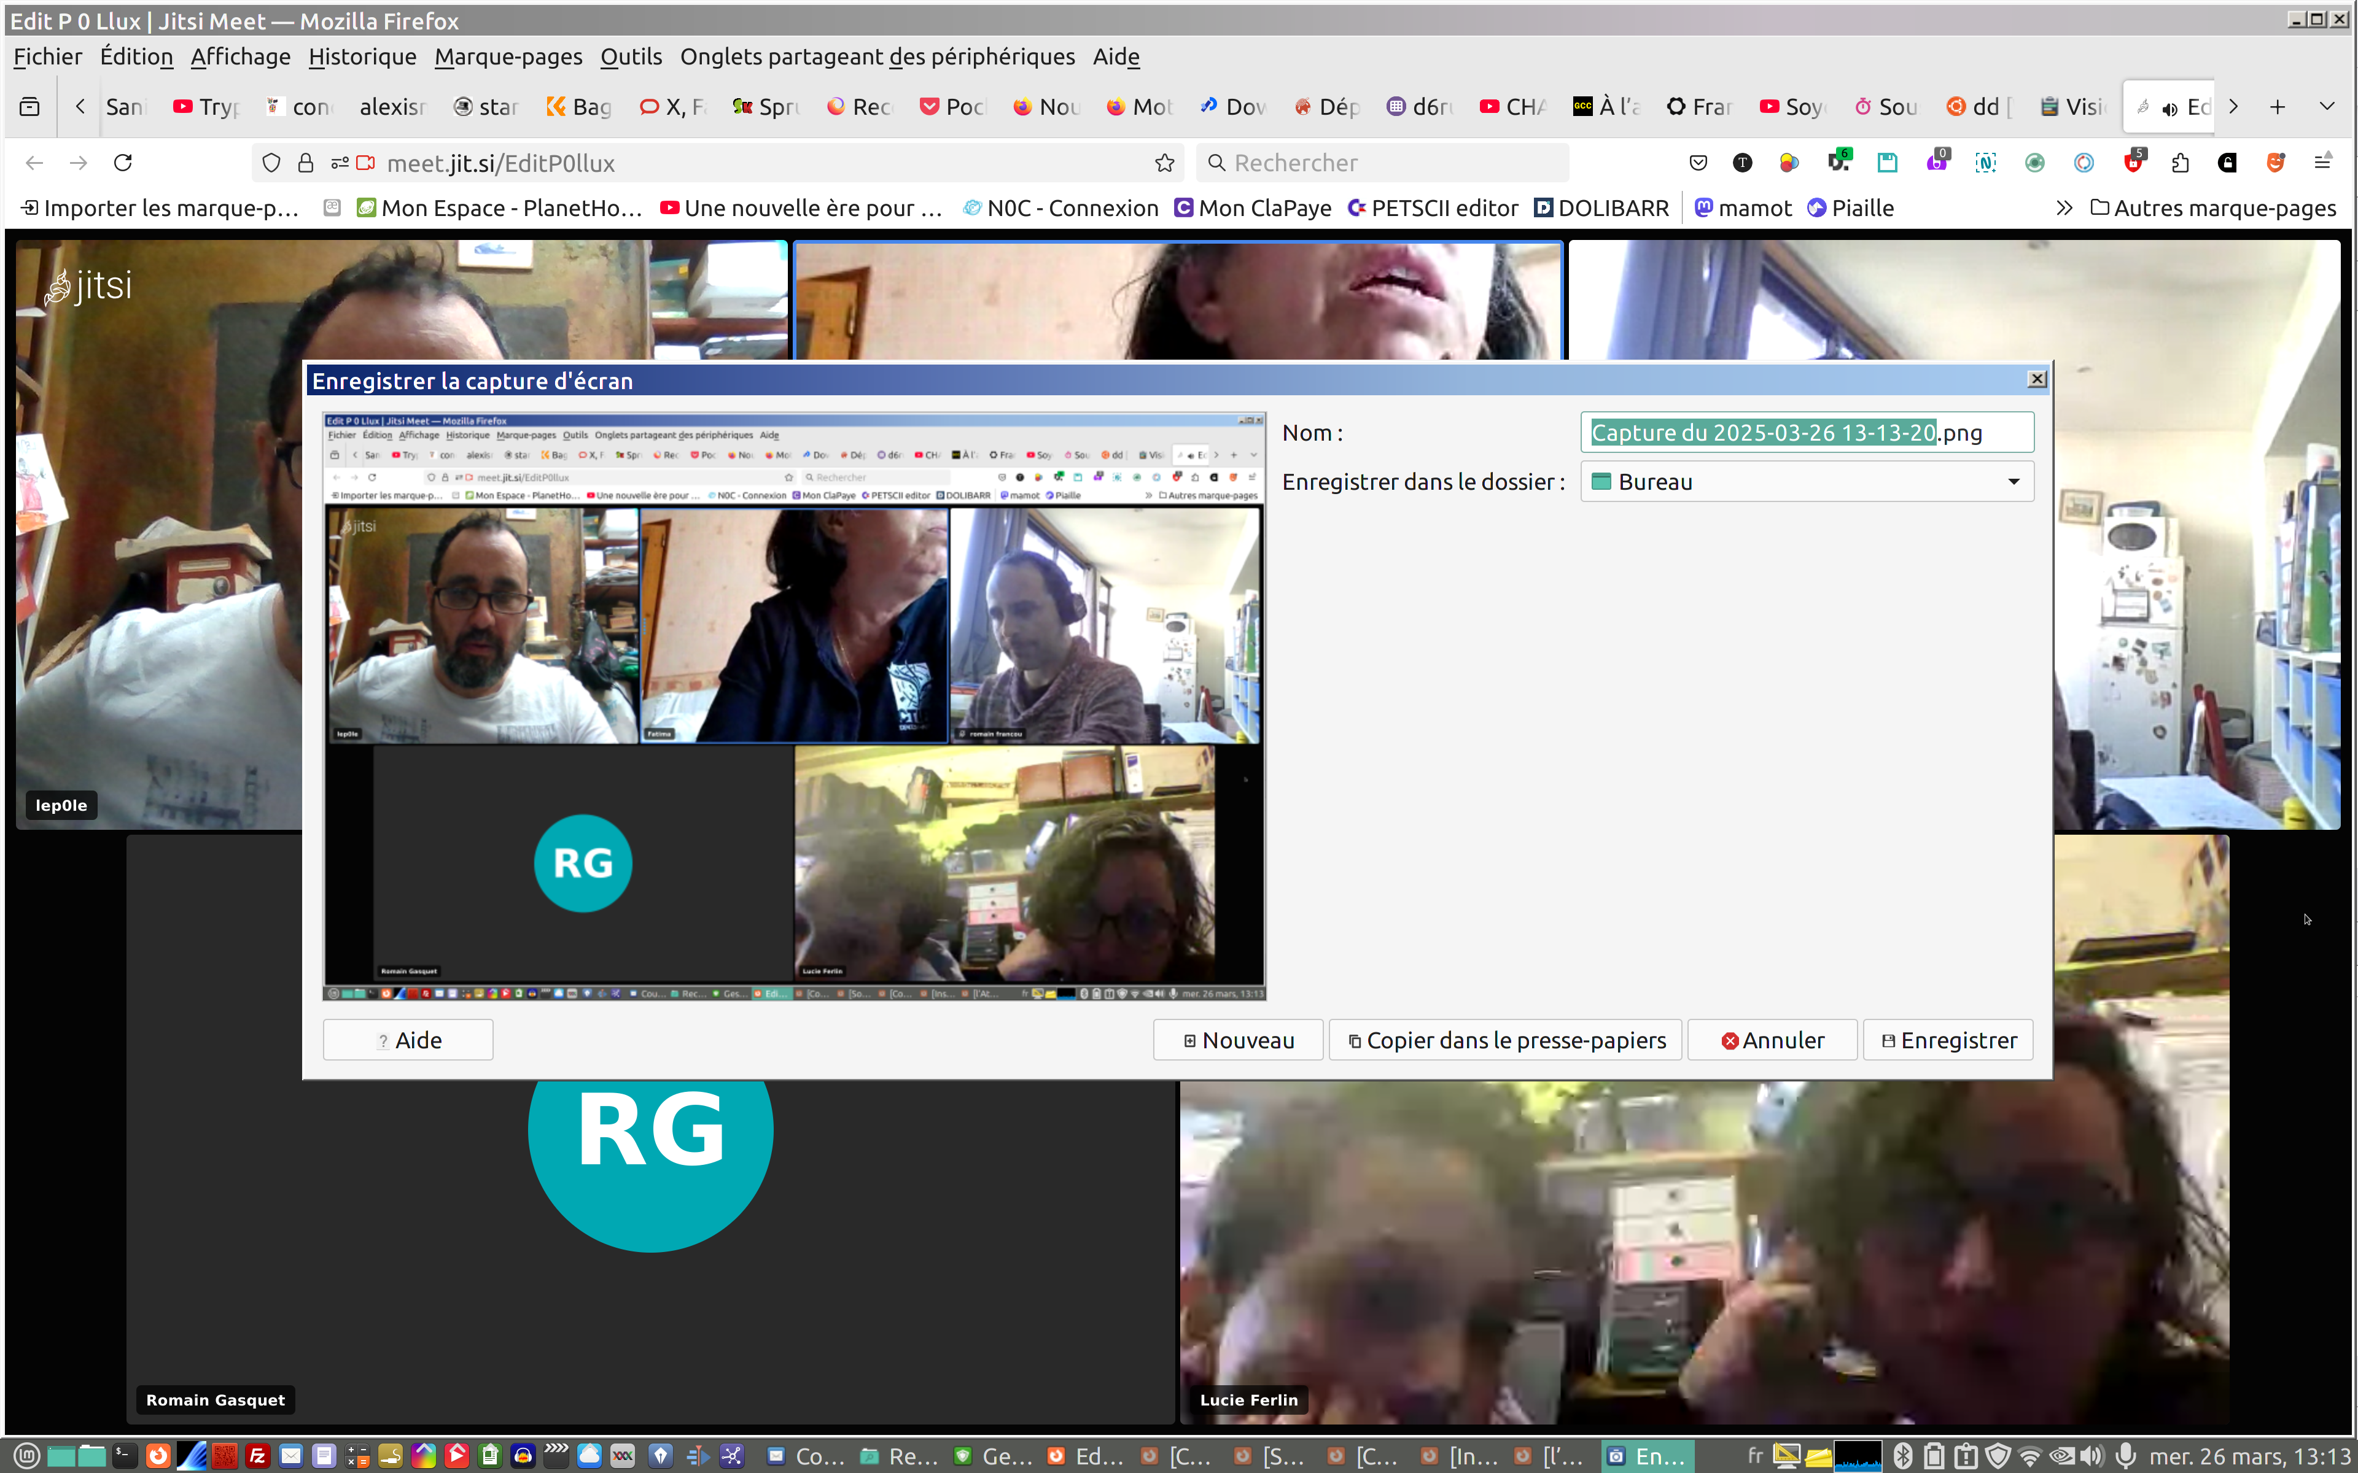Click the Bluetooth icon in system tray
The height and width of the screenshot is (1473, 2358).
coord(1903,1455)
